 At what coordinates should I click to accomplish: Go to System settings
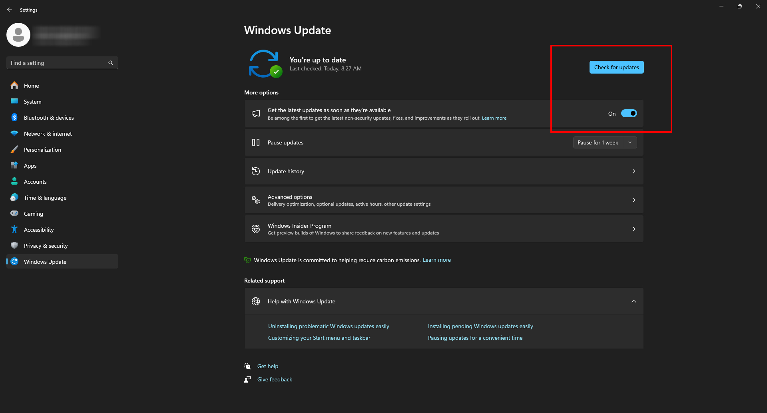point(62,102)
